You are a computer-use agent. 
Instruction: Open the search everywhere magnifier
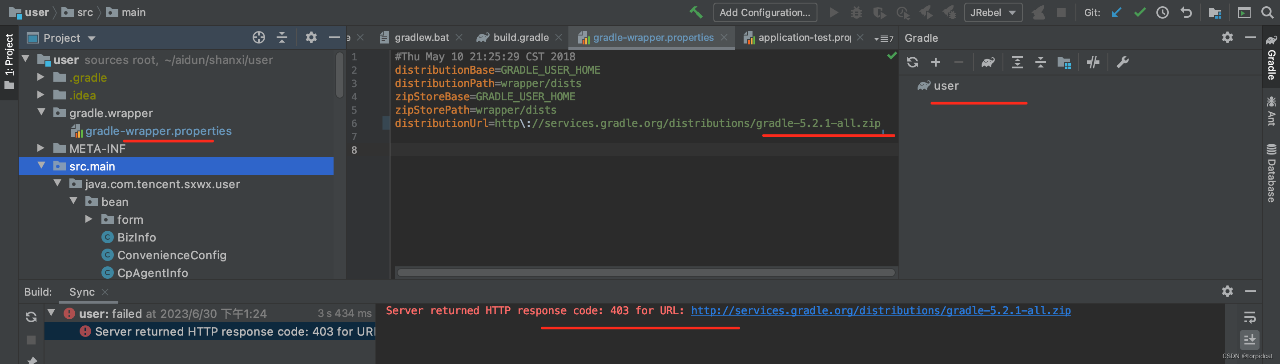[x=1268, y=12]
